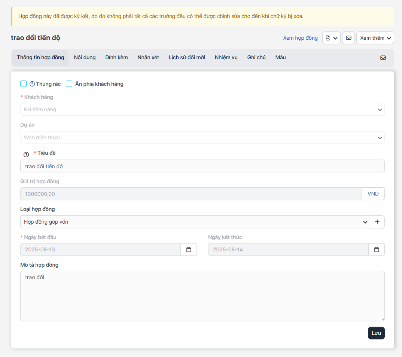This screenshot has width=402, height=357.
Task: Go to the Đính kèm tab
Action: coord(116,57)
